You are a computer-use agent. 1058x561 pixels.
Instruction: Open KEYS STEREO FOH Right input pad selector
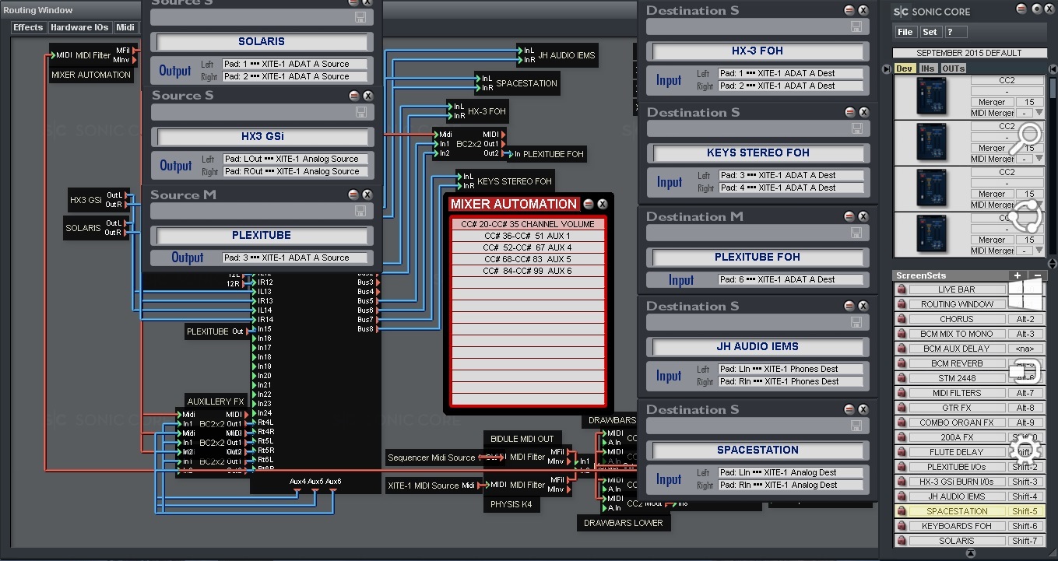(x=791, y=188)
